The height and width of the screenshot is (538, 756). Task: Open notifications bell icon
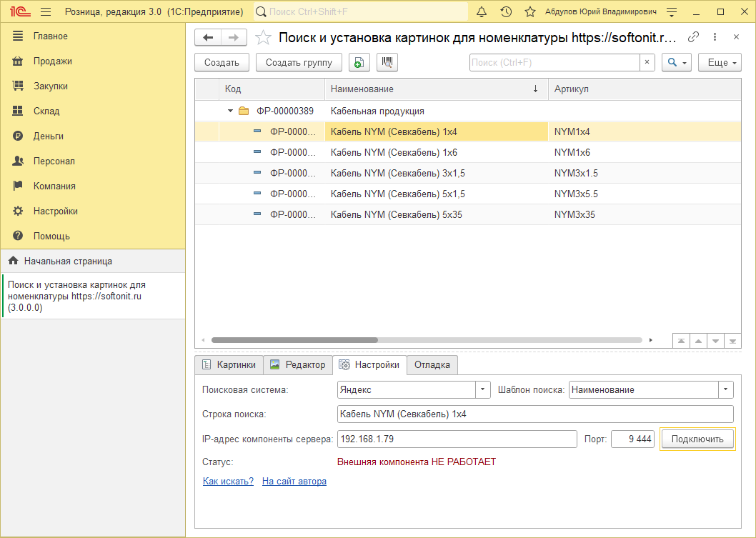point(482,12)
